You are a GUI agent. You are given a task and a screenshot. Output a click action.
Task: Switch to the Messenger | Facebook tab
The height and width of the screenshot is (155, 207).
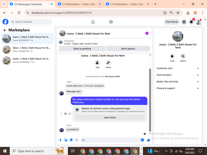tap(31, 4)
